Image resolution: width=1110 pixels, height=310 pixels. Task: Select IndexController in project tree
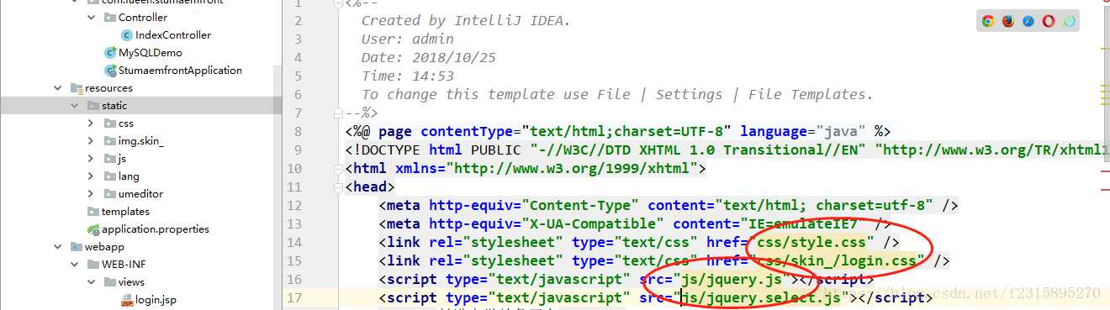[172, 35]
